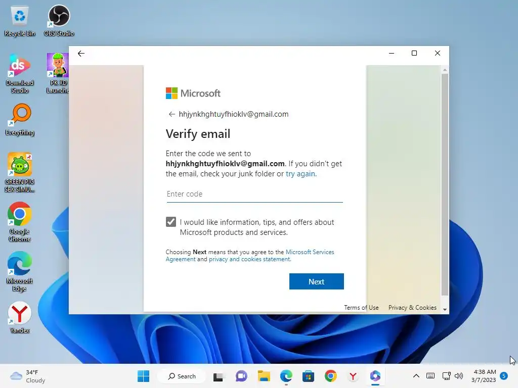Click the vertical scrollbar thumb in the dialog
This screenshot has height=388, width=518.
point(445,185)
